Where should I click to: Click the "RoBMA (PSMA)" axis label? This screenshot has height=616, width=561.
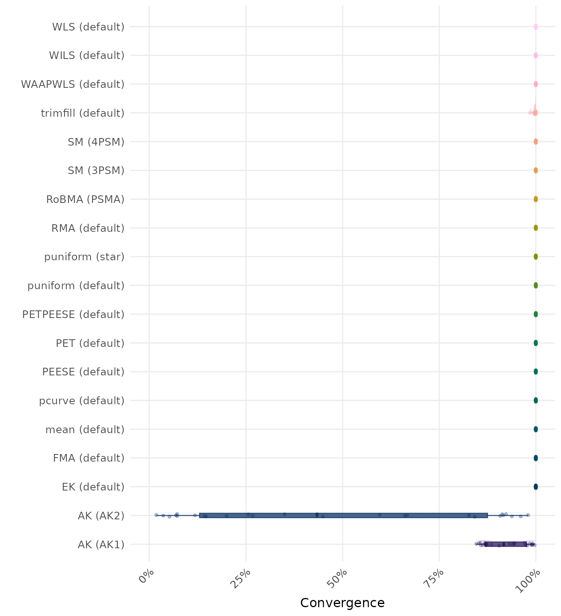tap(85, 199)
